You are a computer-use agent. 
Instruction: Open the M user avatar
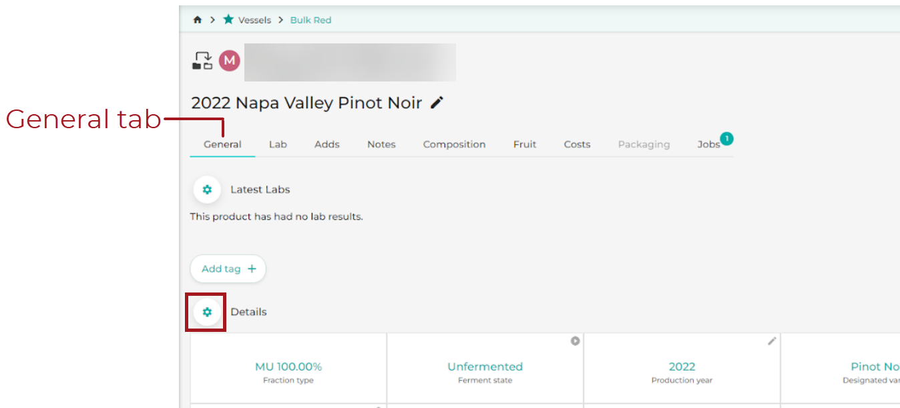pyautogui.click(x=229, y=60)
